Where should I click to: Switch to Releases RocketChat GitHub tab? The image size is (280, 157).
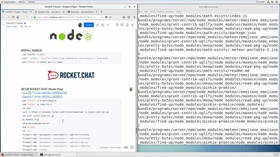coord(82,12)
